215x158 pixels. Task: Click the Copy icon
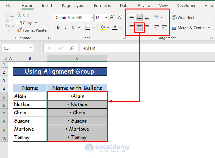click(19, 22)
